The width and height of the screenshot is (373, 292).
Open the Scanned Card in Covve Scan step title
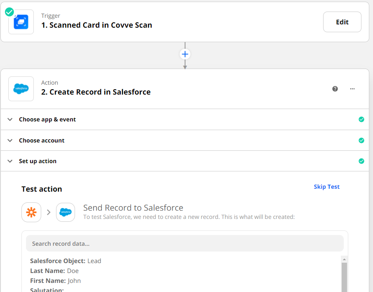coord(96,25)
